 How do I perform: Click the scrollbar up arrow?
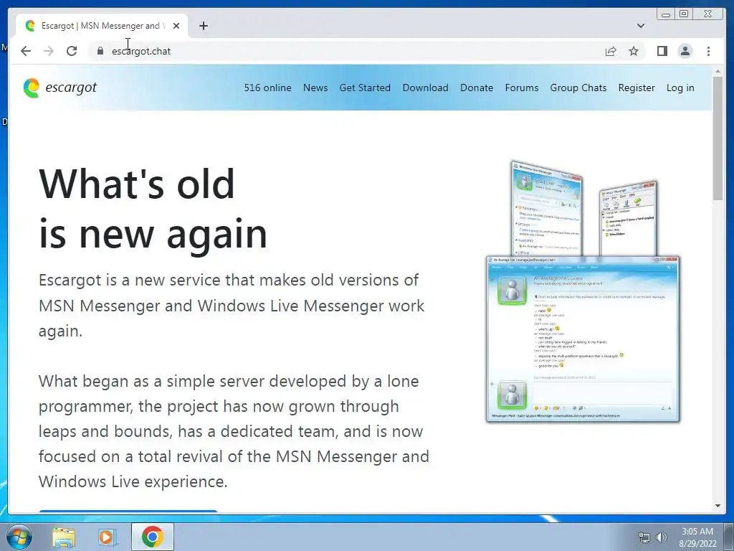coord(718,71)
